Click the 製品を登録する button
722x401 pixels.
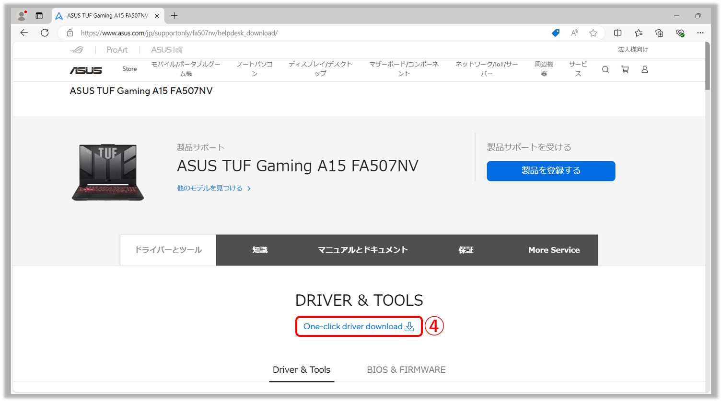point(551,171)
